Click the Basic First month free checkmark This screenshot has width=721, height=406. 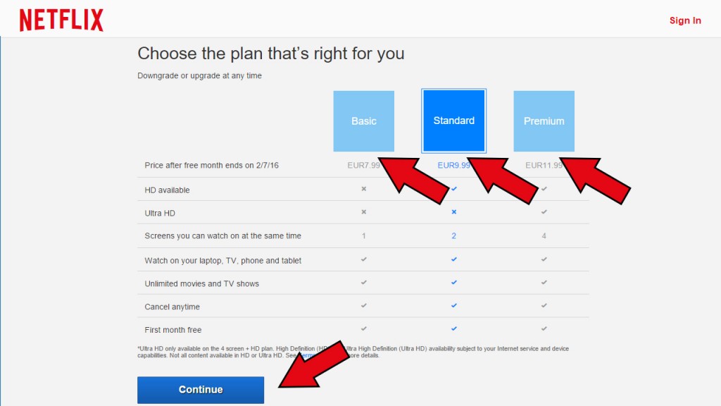coord(364,328)
